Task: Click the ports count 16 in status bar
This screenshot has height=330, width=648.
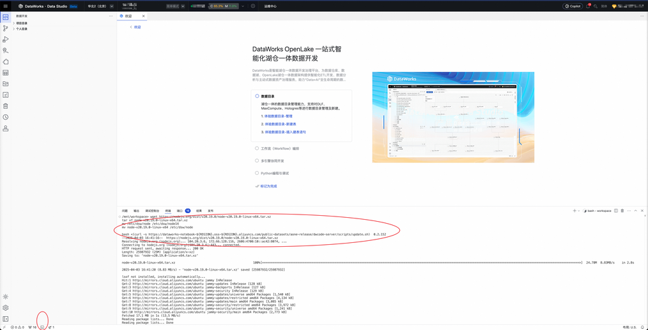Action: (x=32, y=327)
